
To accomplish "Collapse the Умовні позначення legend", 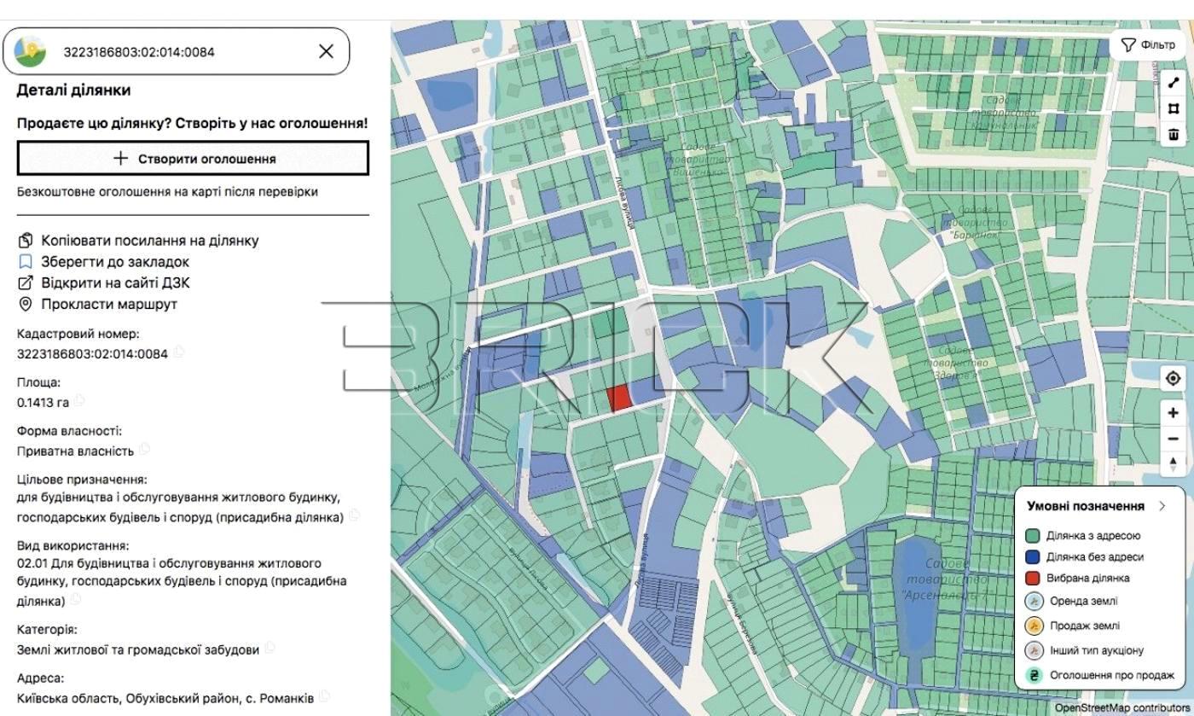I will [x=1162, y=506].
